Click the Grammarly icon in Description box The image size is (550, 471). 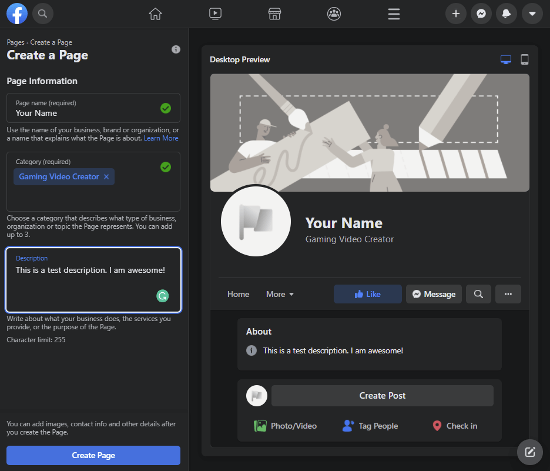pyautogui.click(x=162, y=296)
